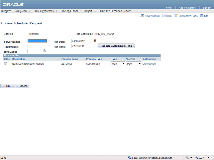Click in the Time Zone input field
The height and width of the screenshot is (160, 214).
pyautogui.click(x=35, y=51)
